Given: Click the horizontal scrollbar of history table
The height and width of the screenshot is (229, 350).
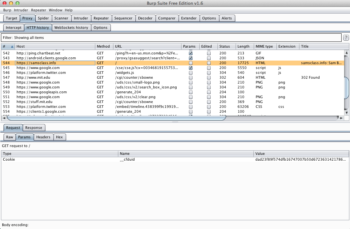Looking at the screenshot, I should click(x=113, y=118).
